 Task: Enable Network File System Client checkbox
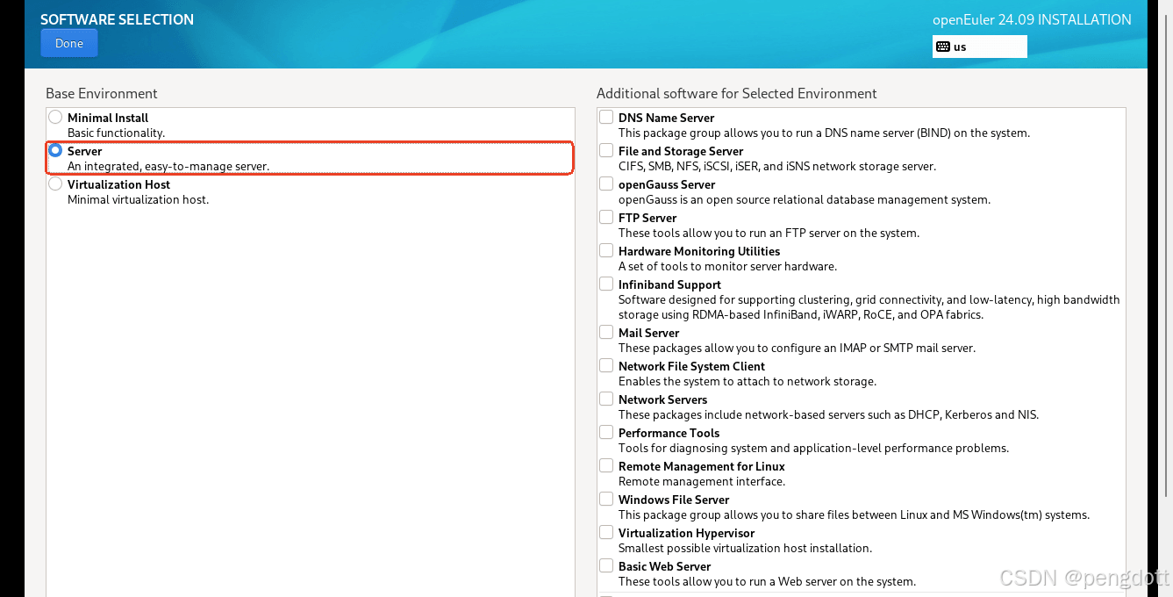[606, 365]
